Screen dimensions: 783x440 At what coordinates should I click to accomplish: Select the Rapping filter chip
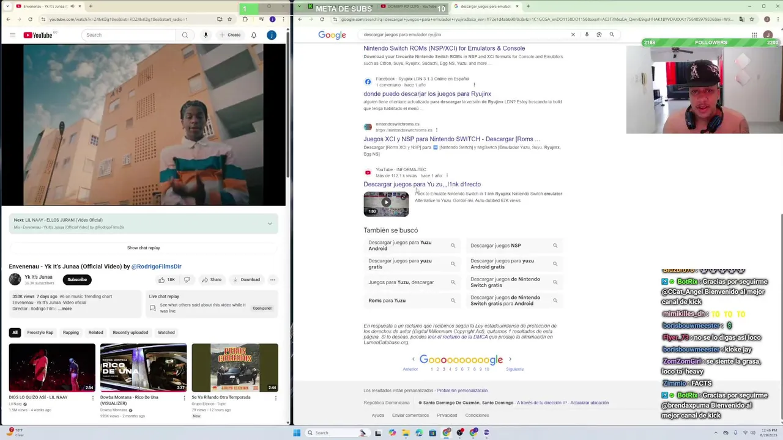(71, 332)
